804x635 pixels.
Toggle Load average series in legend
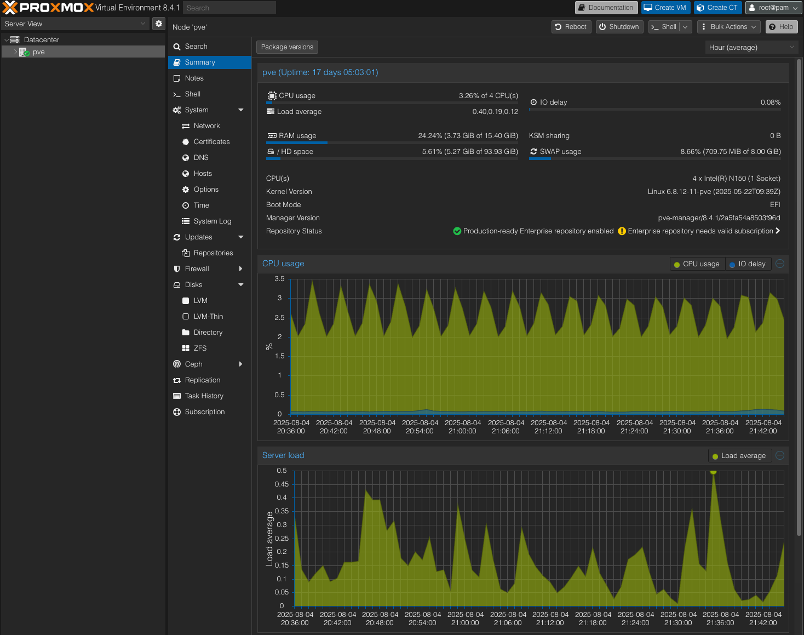pos(739,456)
